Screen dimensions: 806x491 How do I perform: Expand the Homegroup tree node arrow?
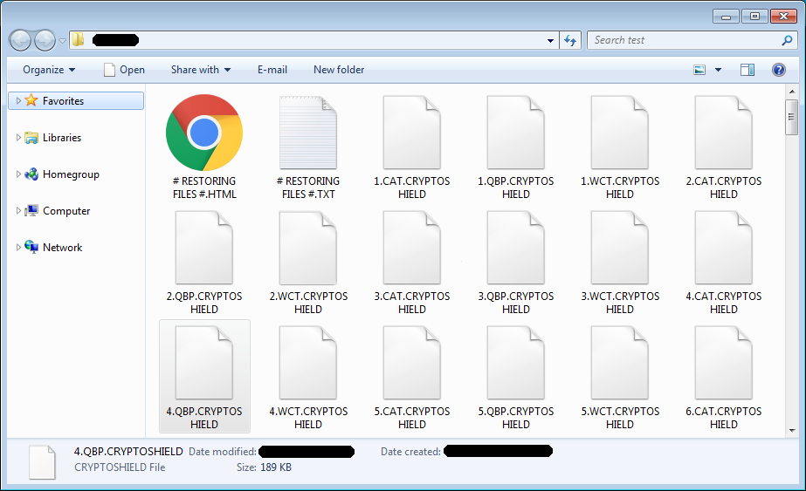click(x=18, y=174)
